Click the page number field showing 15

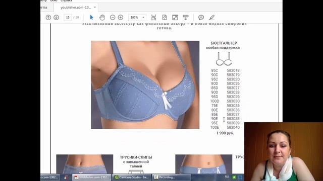tap(68, 18)
